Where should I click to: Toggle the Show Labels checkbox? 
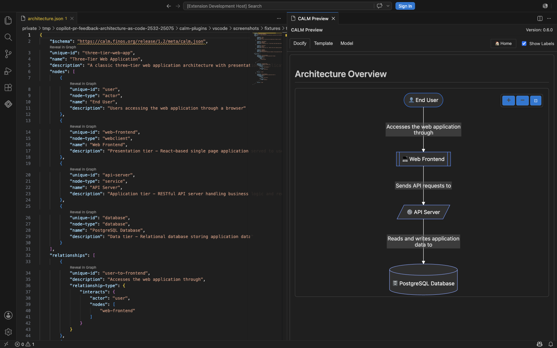(x=524, y=43)
